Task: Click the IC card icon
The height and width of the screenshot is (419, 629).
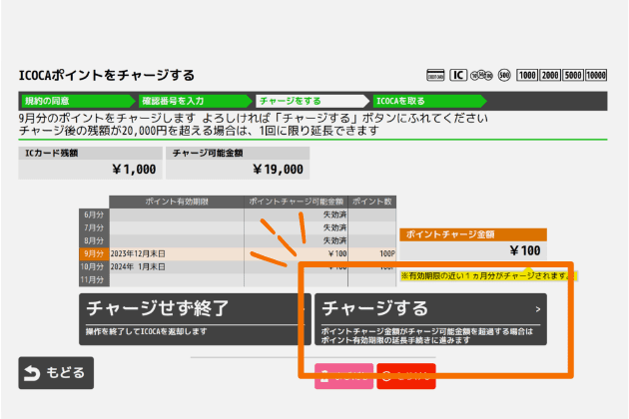Action: pos(458,75)
